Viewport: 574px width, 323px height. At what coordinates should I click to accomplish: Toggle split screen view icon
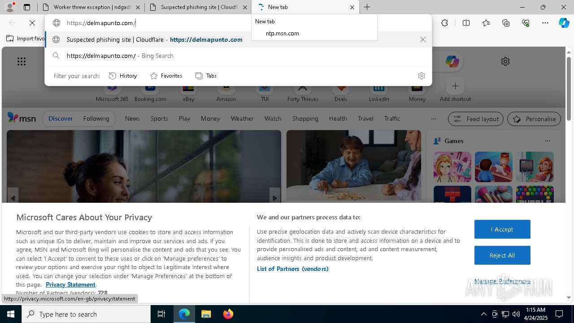(x=466, y=23)
